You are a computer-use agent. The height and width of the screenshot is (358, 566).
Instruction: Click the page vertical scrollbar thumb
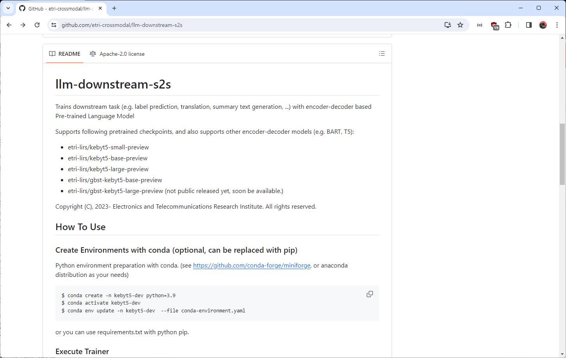[562, 154]
